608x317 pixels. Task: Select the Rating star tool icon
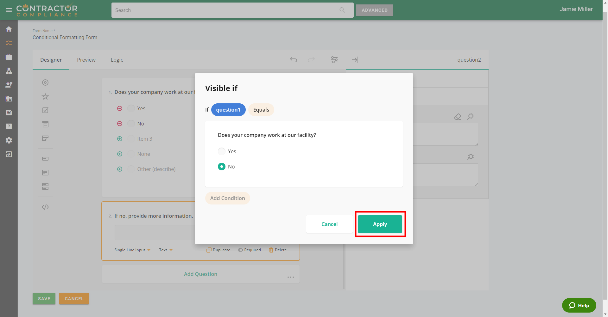tap(45, 96)
